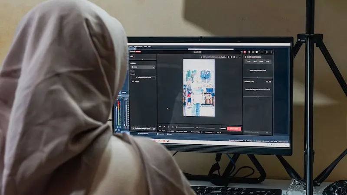
Task: Open the gear settings beside Tambahkan adegan
Action: [154, 128]
